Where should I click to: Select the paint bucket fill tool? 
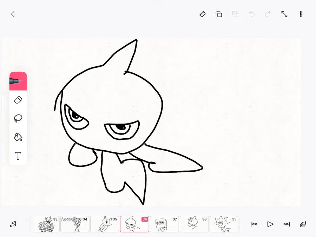pyautogui.click(x=18, y=137)
